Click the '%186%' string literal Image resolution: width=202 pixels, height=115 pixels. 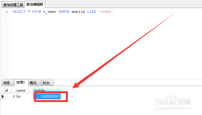click(106, 12)
